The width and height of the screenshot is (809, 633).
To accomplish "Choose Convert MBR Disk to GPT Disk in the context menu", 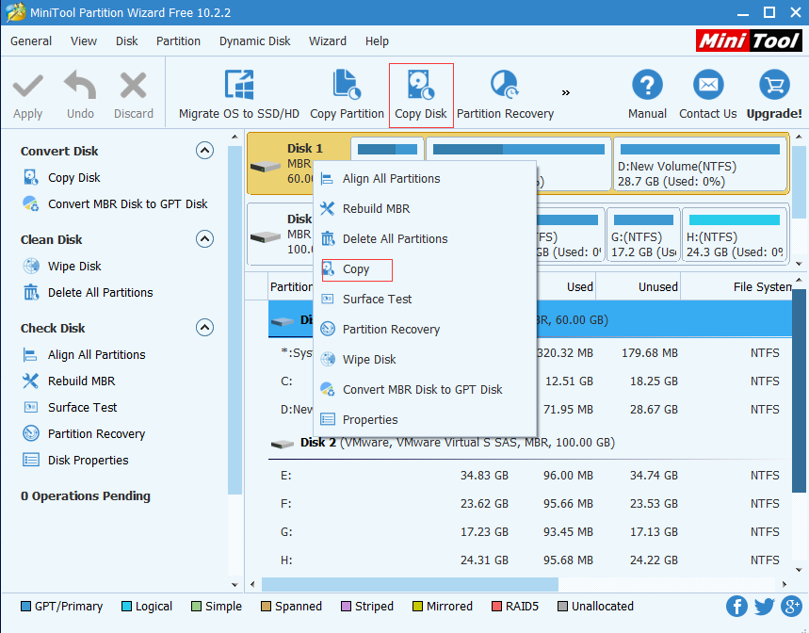I will [425, 389].
